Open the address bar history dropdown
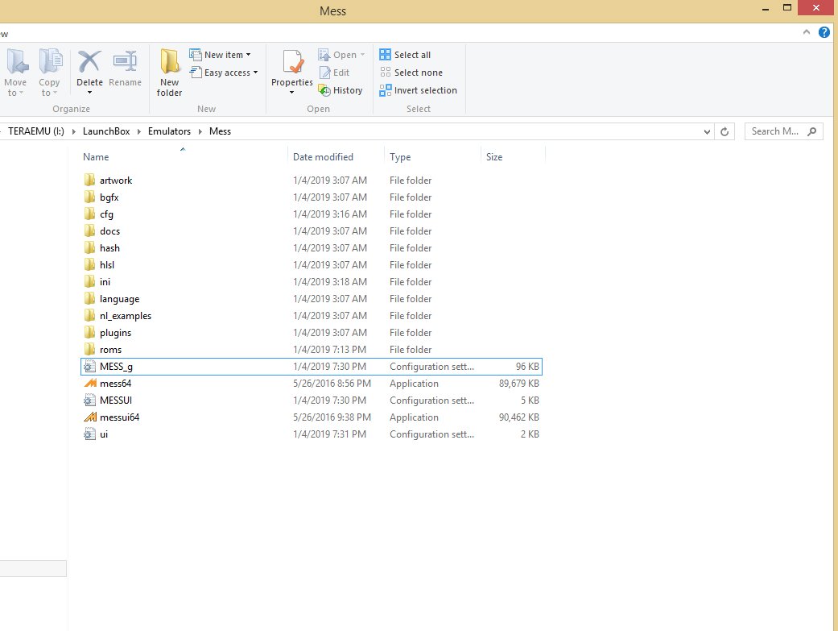 (707, 131)
